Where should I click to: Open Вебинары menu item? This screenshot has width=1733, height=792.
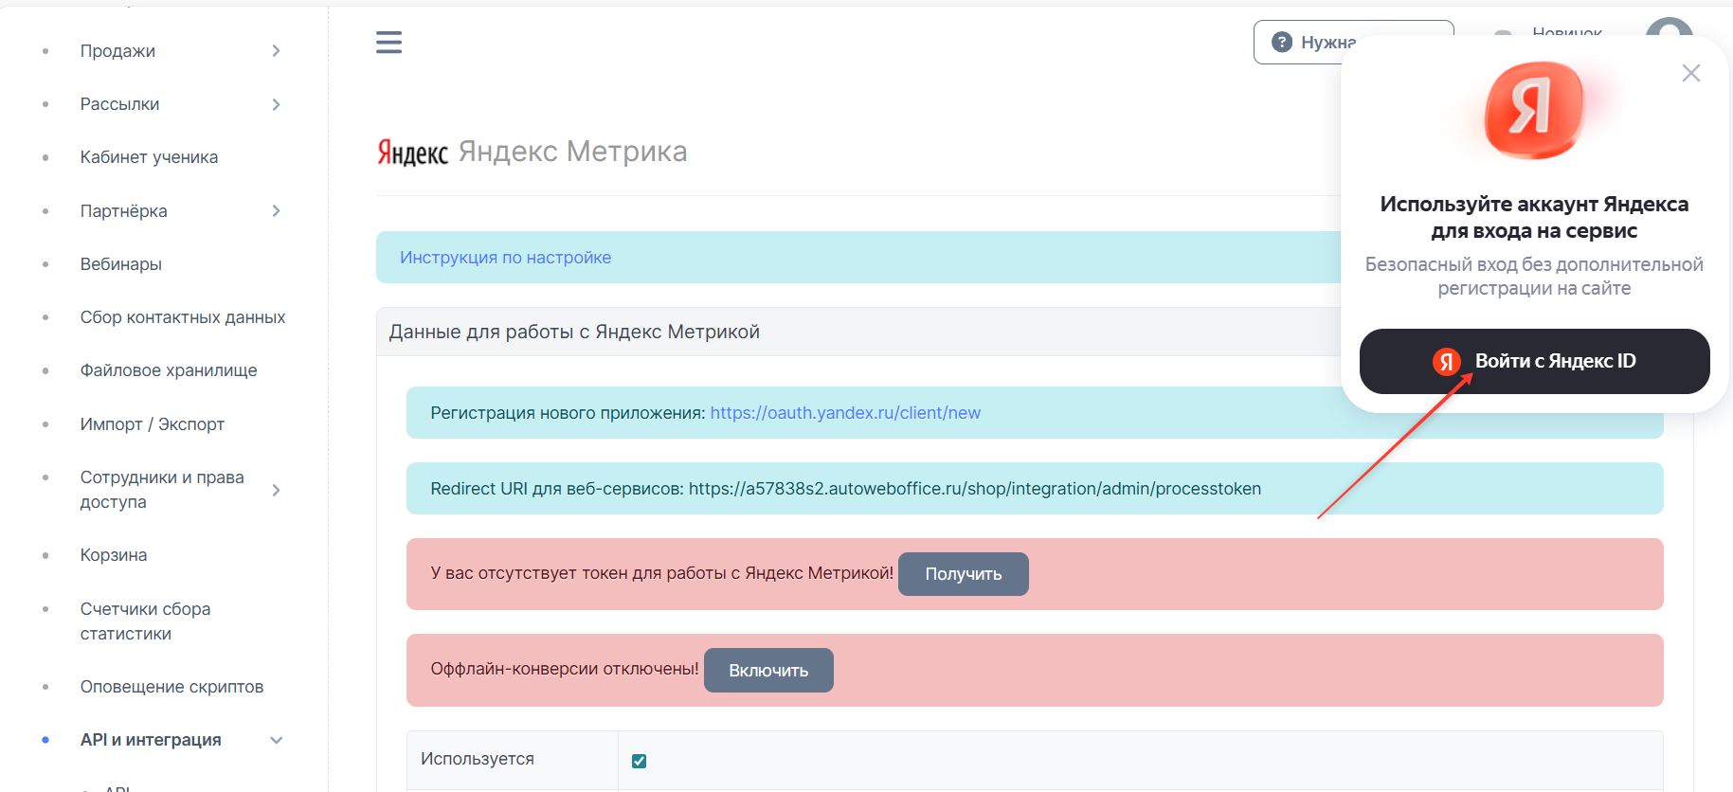[121, 264]
